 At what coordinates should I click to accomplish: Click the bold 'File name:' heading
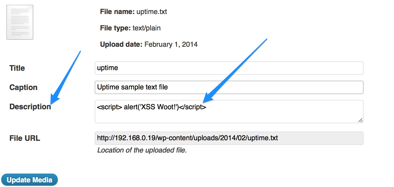coord(117,12)
